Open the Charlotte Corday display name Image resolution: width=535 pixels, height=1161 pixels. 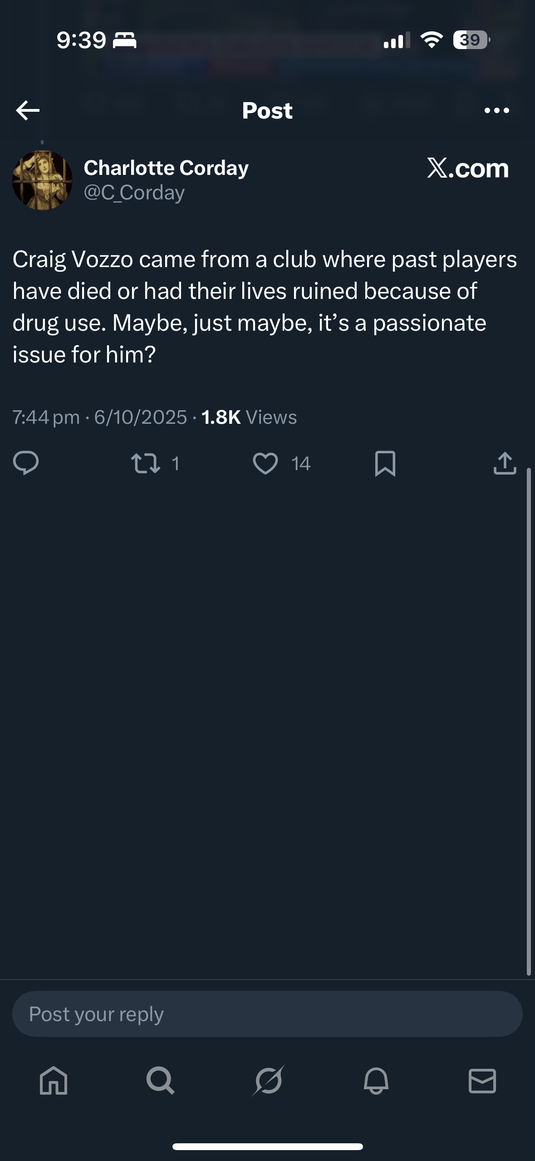click(x=166, y=168)
